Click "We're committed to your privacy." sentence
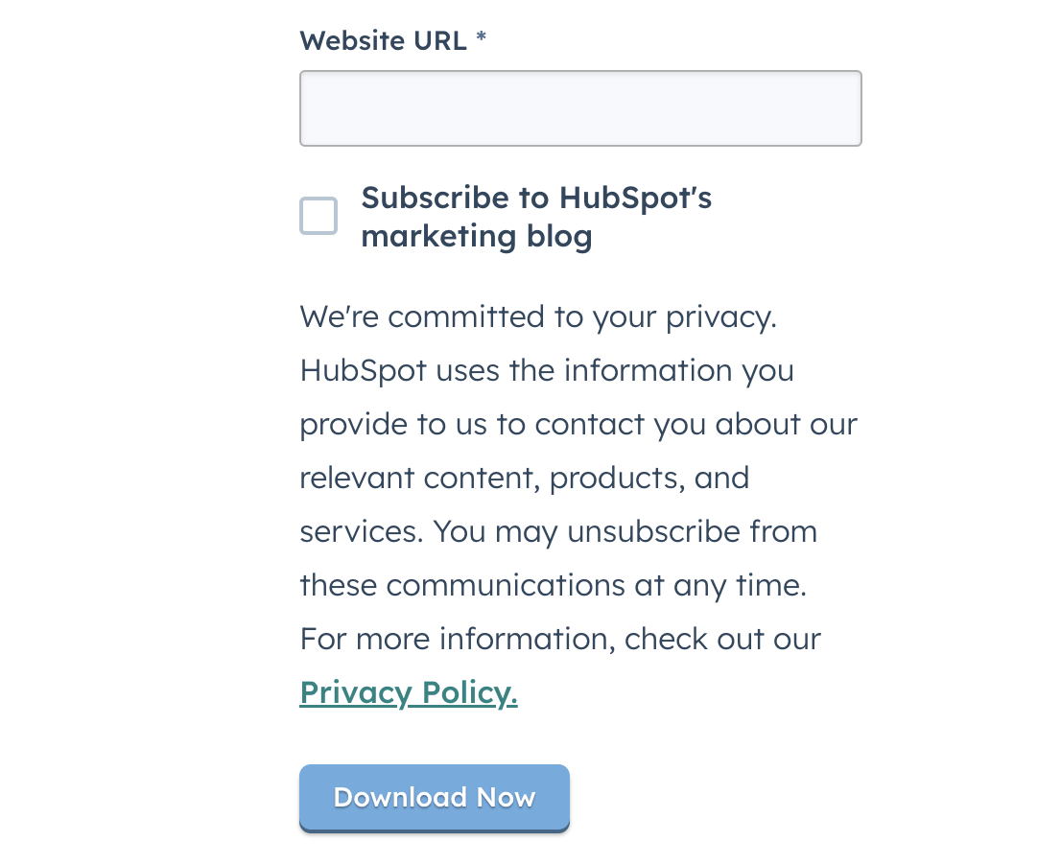The width and height of the screenshot is (1061, 865). coord(538,316)
